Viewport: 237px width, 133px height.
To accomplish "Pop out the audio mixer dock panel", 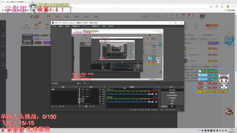I will 158,87.
